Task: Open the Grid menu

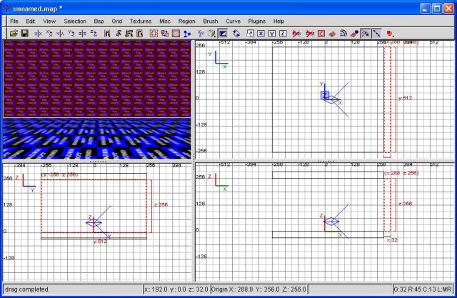Action: (117, 21)
